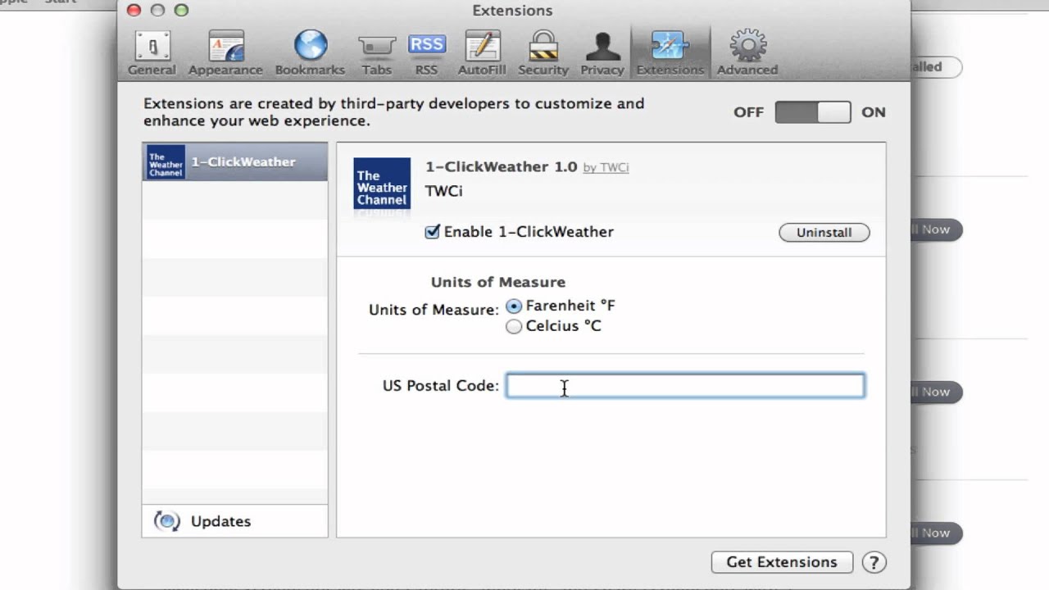1049x590 pixels.
Task: Open the Tabs preferences pane
Action: pos(377,53)
